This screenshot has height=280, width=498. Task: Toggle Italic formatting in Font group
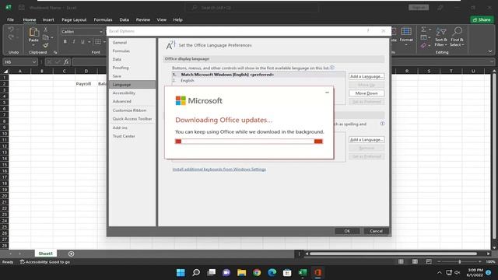74,41
